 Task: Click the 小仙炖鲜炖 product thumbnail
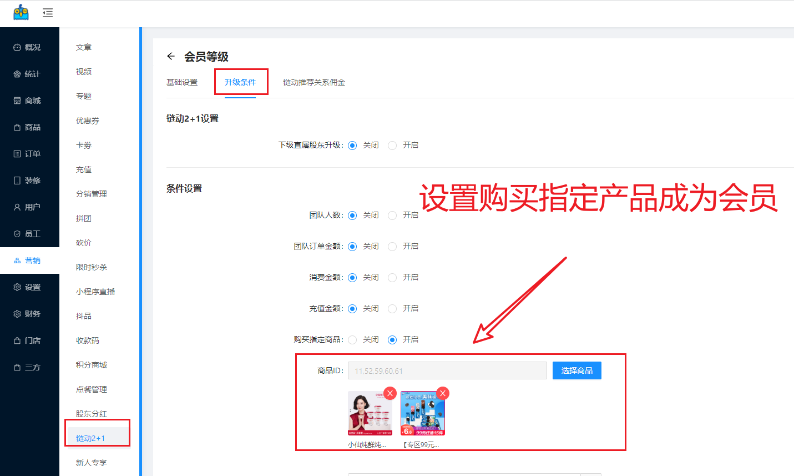370,414
